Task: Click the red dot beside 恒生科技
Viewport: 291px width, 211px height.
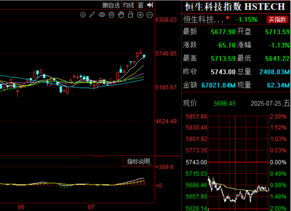Action: (x=228, y=18)
